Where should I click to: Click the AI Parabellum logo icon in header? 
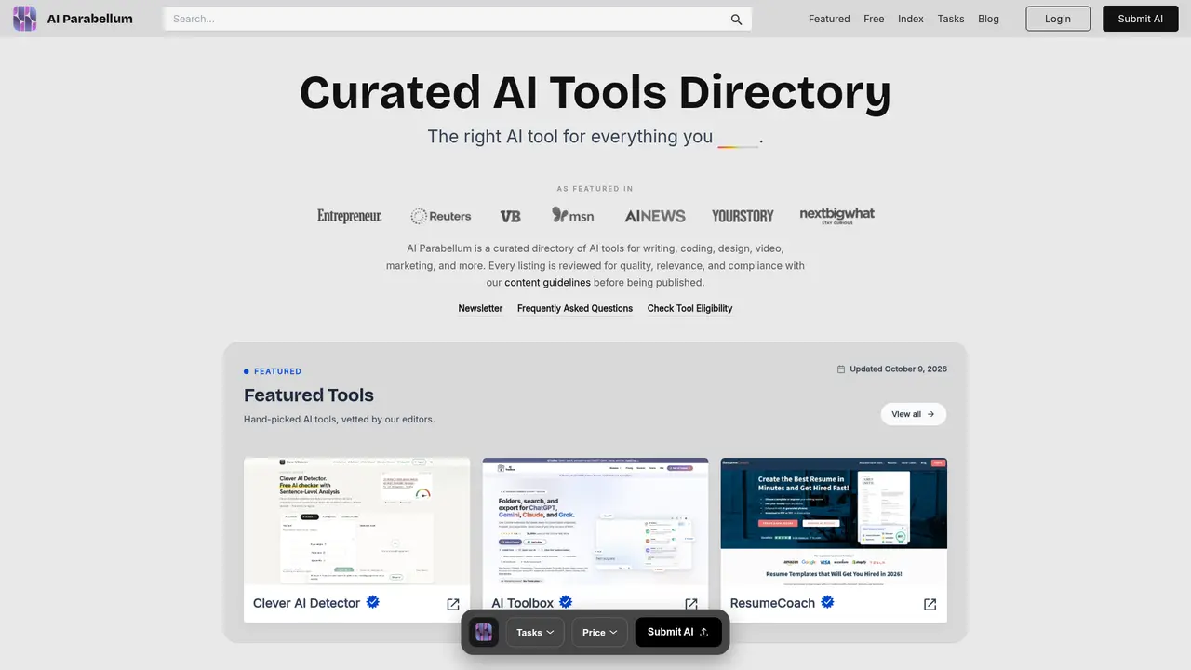[x=25, y=19]
